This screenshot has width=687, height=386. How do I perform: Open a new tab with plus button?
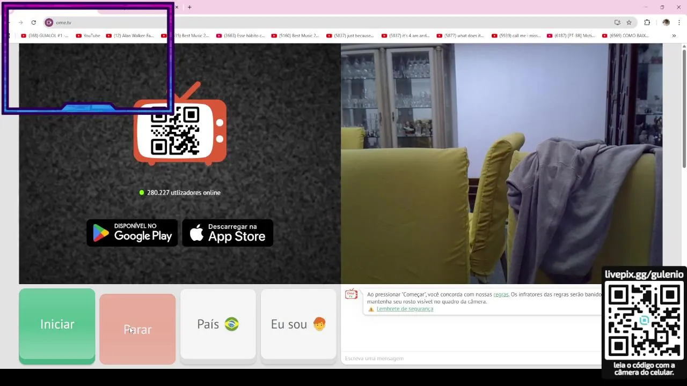[189, 7]
